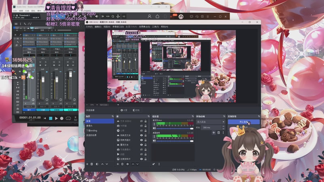The width and height of the screenshot is (324, 182).
Task: Hide 饲养员图片 source
Action: pos(141,140)
